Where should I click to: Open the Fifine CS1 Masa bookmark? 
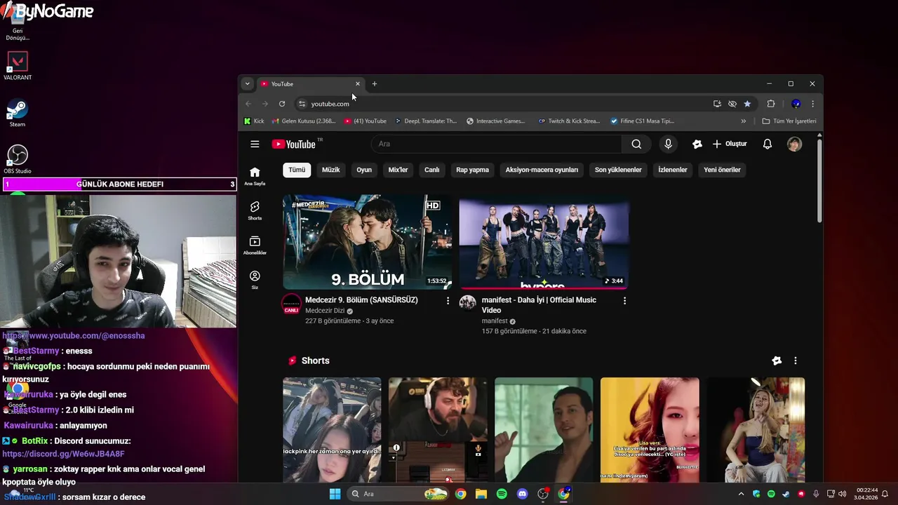(643, 121)
